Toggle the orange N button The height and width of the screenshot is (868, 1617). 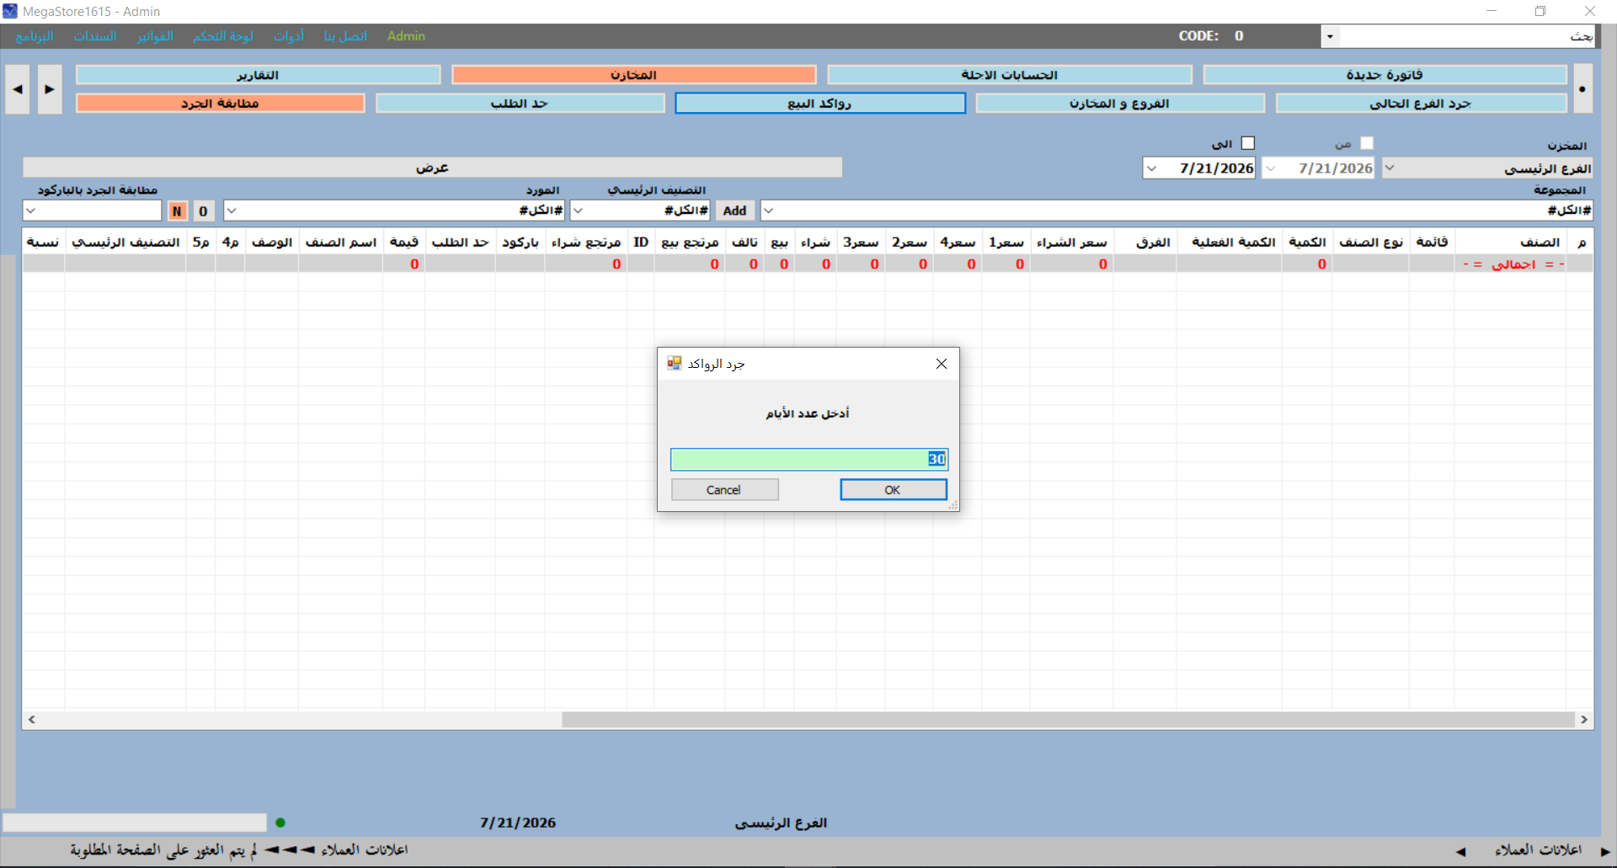(177, 211)
